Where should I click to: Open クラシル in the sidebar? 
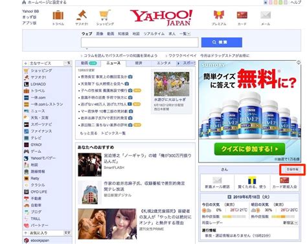click(x=38, y=185)
